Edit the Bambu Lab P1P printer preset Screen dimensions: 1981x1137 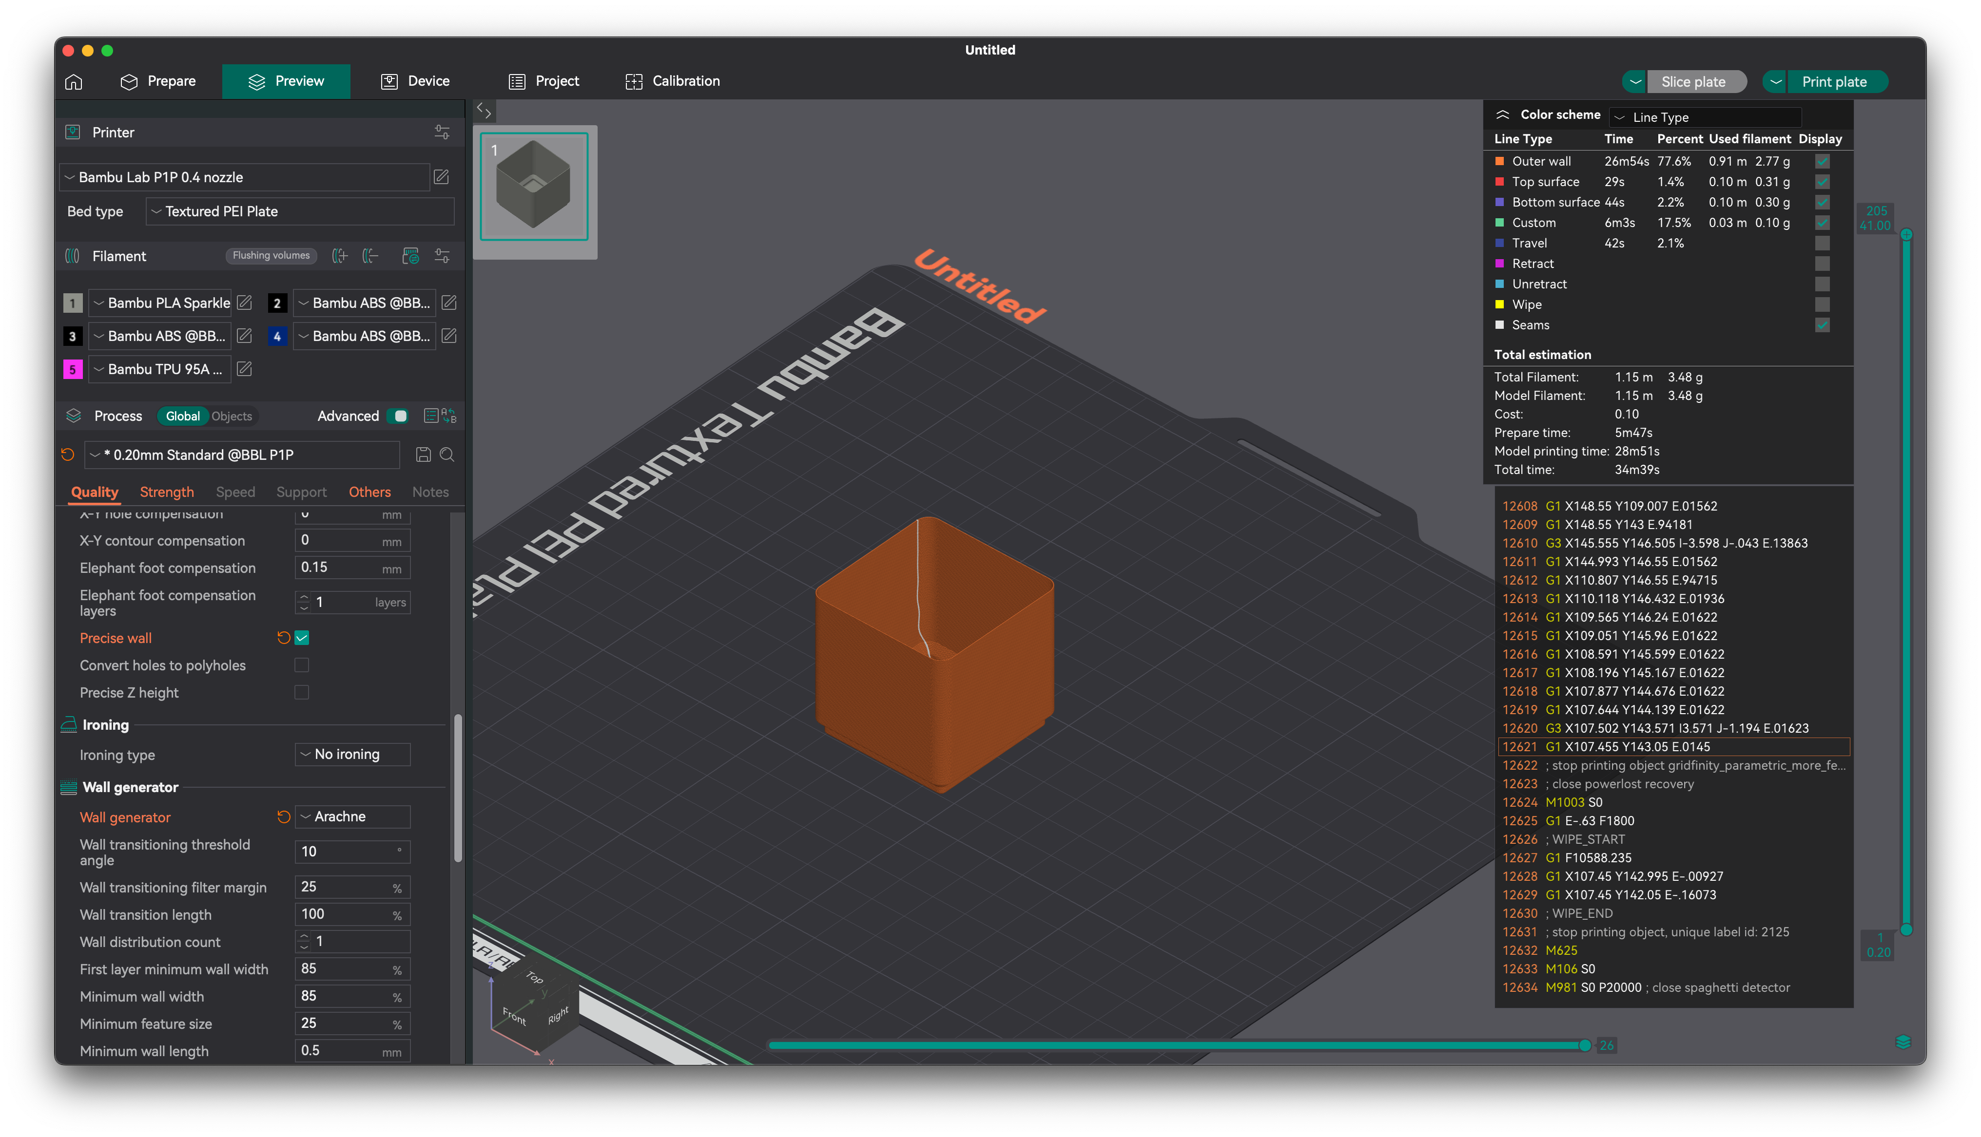point(441,177)
